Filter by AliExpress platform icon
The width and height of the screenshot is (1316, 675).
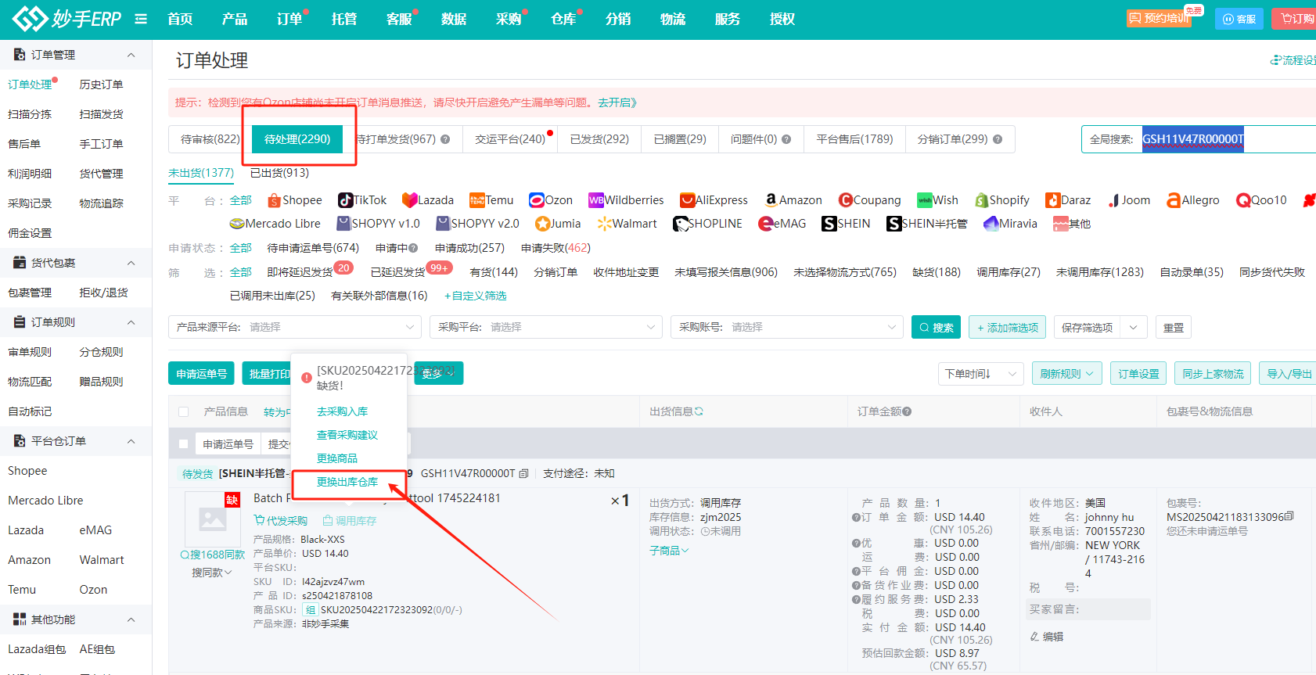coord(688,200)
